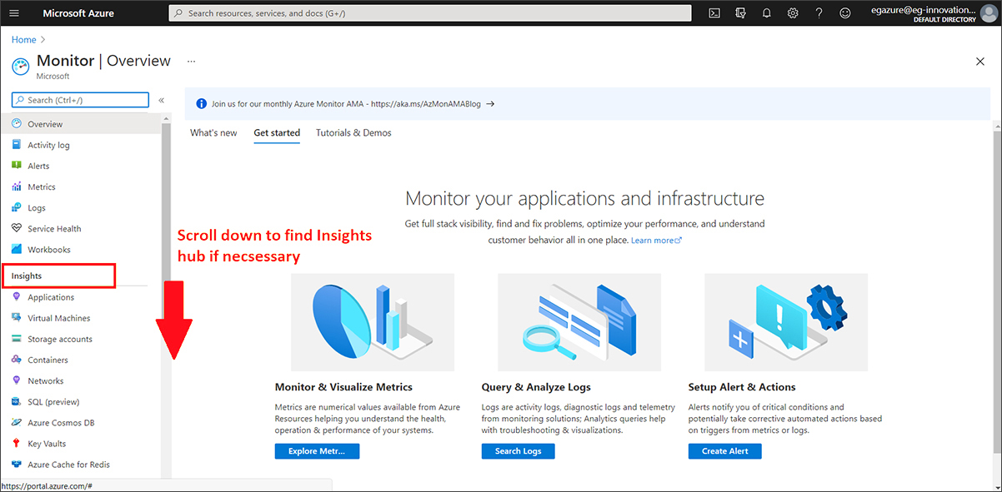Open the feedback smiley icon
The height and width of the screenshot is (492, 1002).
pyautogui.click(x=845, y=13)
